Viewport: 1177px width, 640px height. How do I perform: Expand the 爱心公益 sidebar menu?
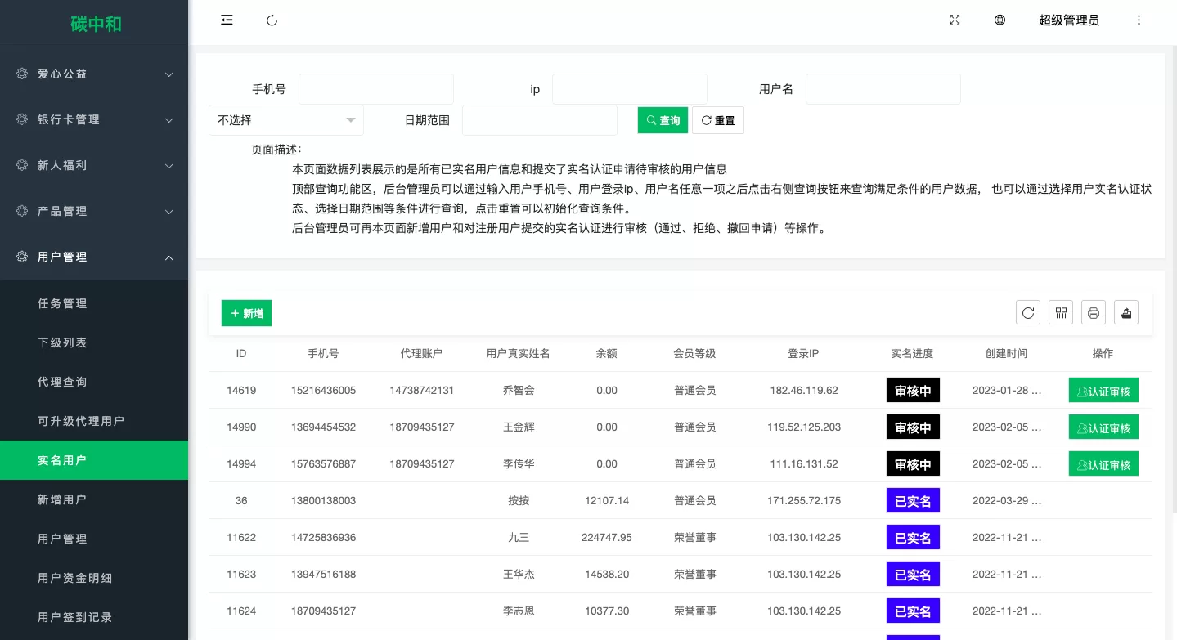94,74
